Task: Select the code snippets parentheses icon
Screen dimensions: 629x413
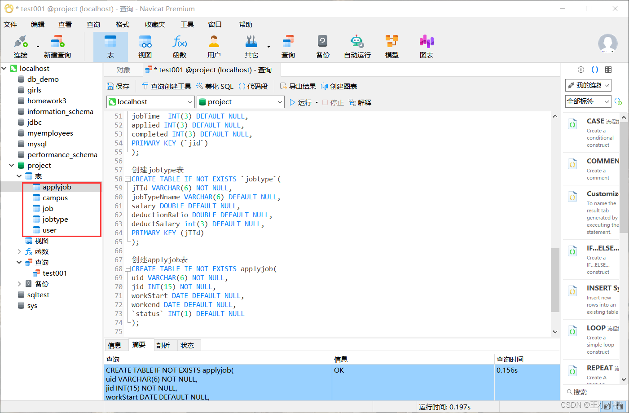Action: click(595, 70)
